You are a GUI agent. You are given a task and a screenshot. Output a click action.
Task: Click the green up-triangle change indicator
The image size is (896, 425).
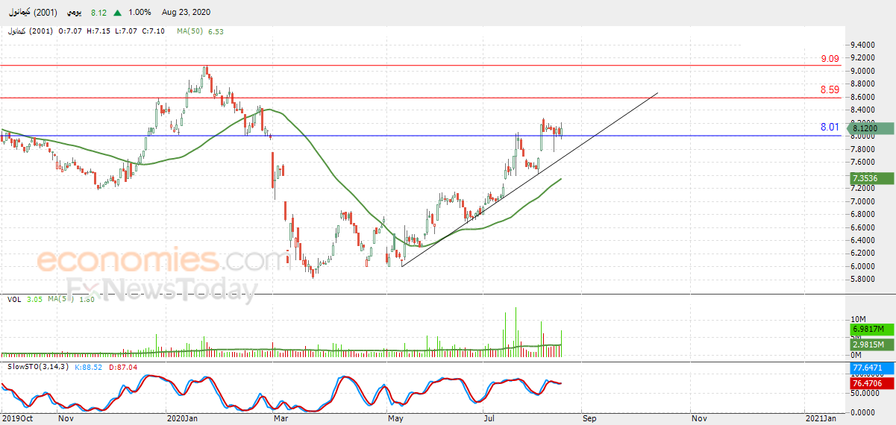pos(118,13)
